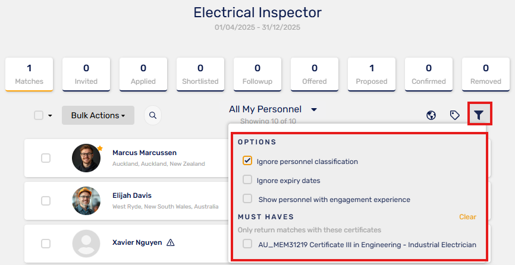Select Marcus Marcussen's row checkbox
This screenshot has width=515, height=265.
tap(46, 158)
